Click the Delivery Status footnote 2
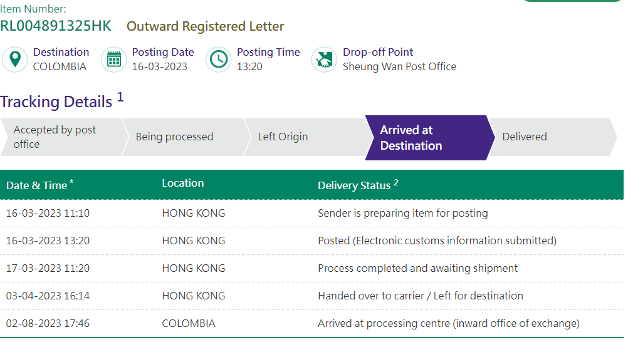 396,183
